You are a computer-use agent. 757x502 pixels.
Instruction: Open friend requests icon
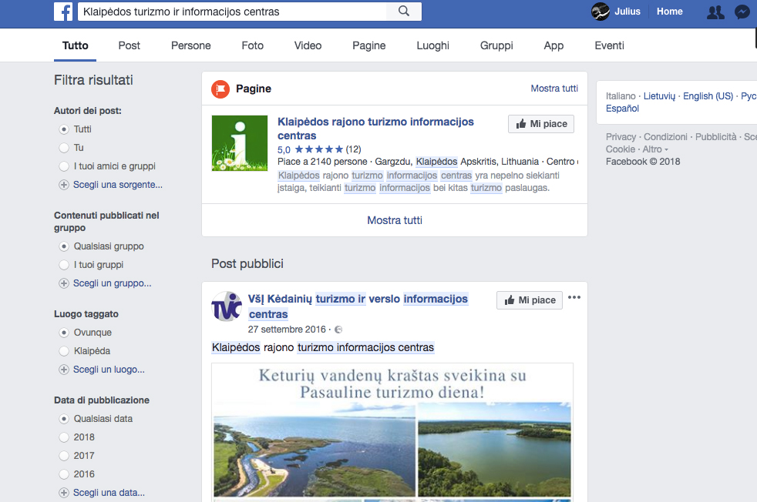[715, 12]
